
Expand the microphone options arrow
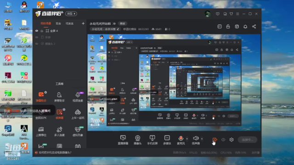pyautogui.click(x=187, y=139)
